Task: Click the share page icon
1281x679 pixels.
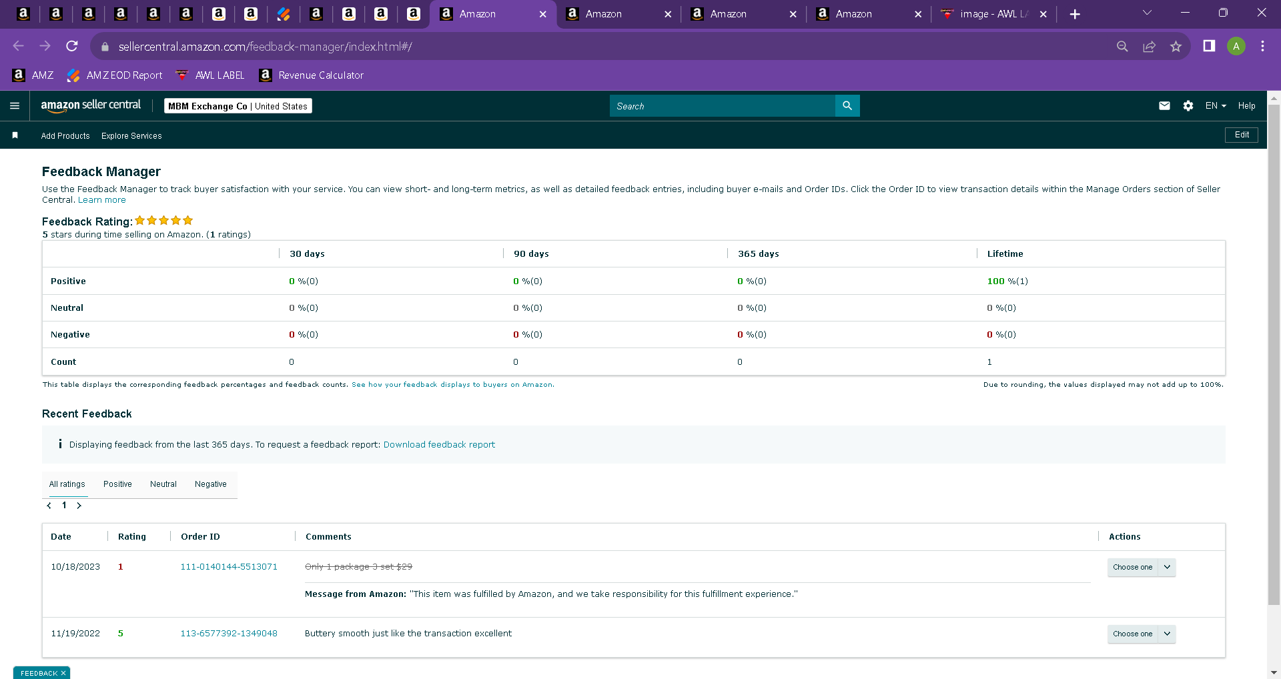Action: tap(1149, 46)
